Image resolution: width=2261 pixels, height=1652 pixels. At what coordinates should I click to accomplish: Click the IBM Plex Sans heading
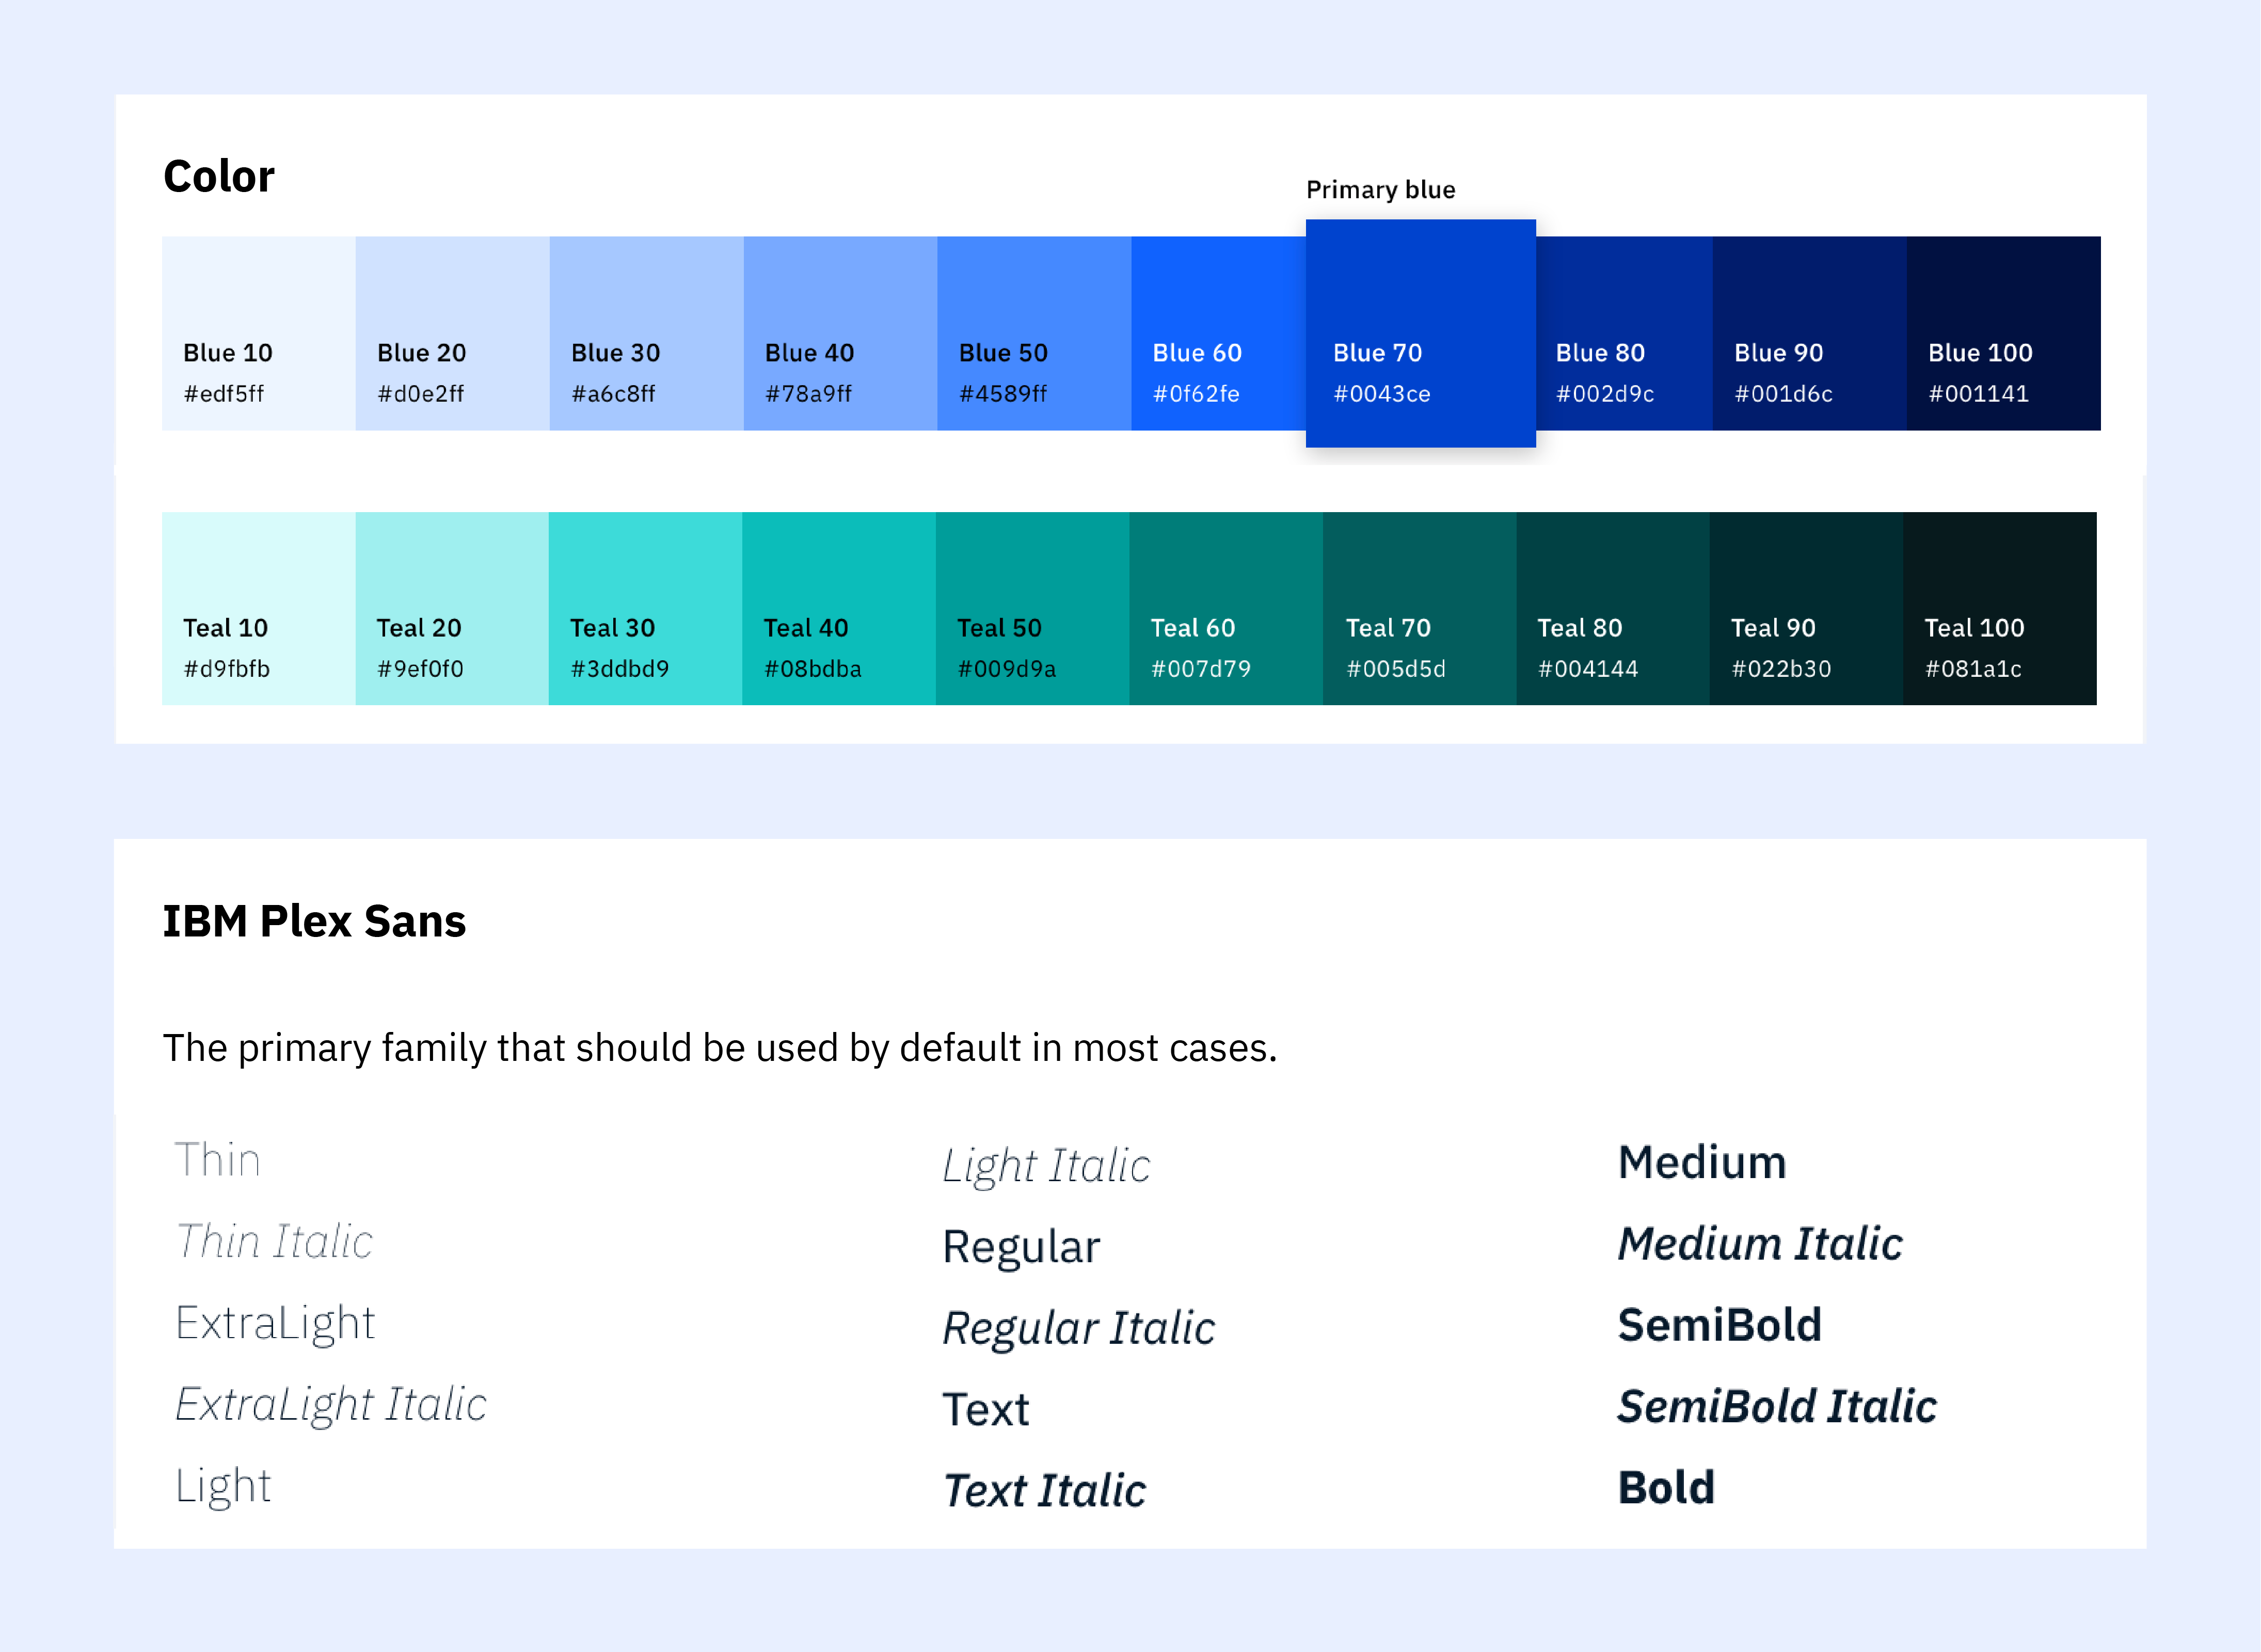click(314, 921)
